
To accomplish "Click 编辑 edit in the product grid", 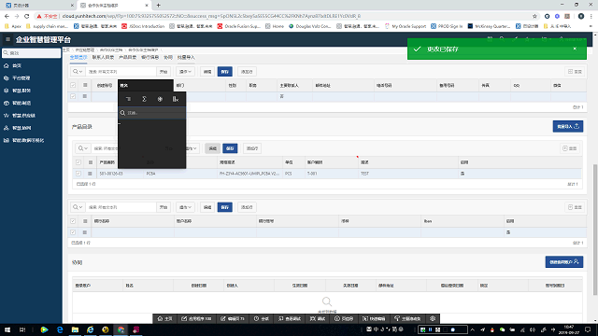I will (x=212, y=148).
